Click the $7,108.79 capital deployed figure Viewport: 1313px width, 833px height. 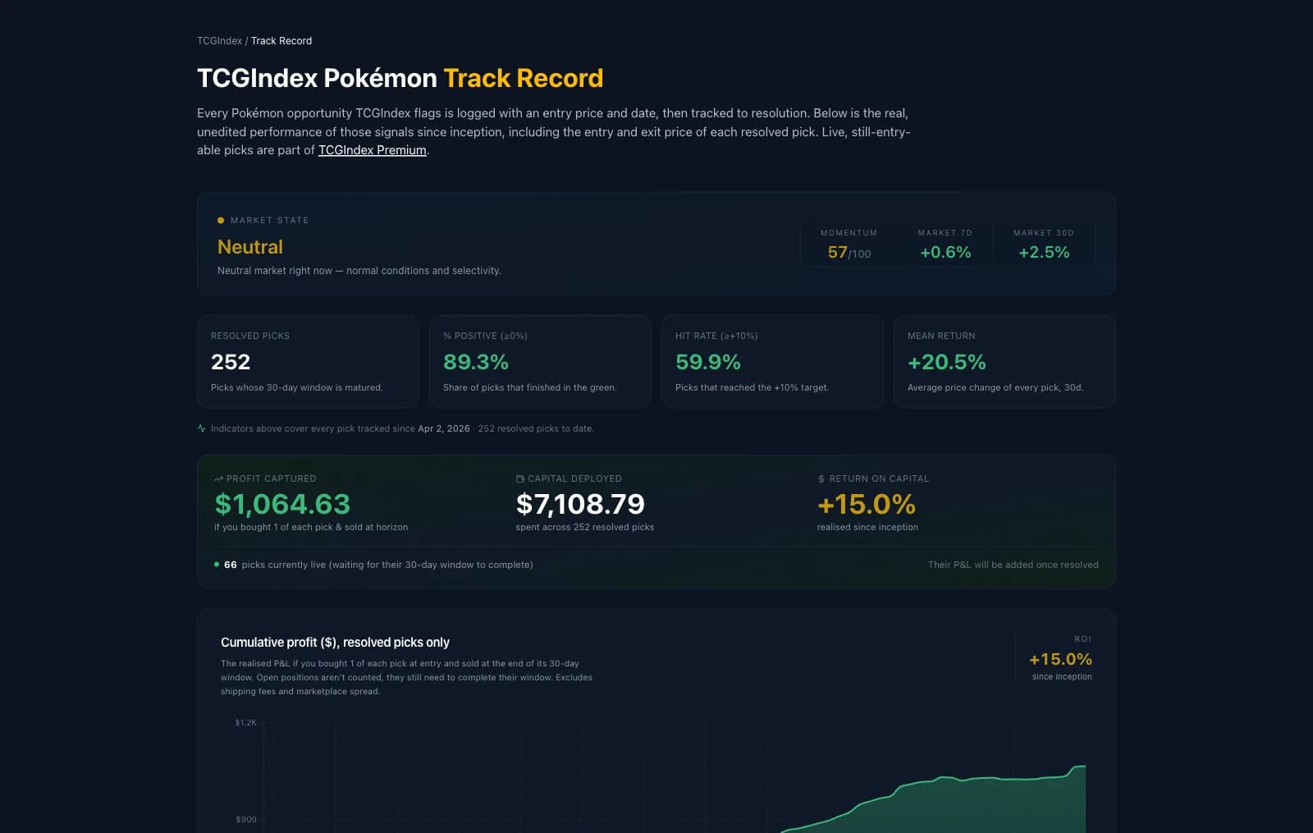(580, 504)
